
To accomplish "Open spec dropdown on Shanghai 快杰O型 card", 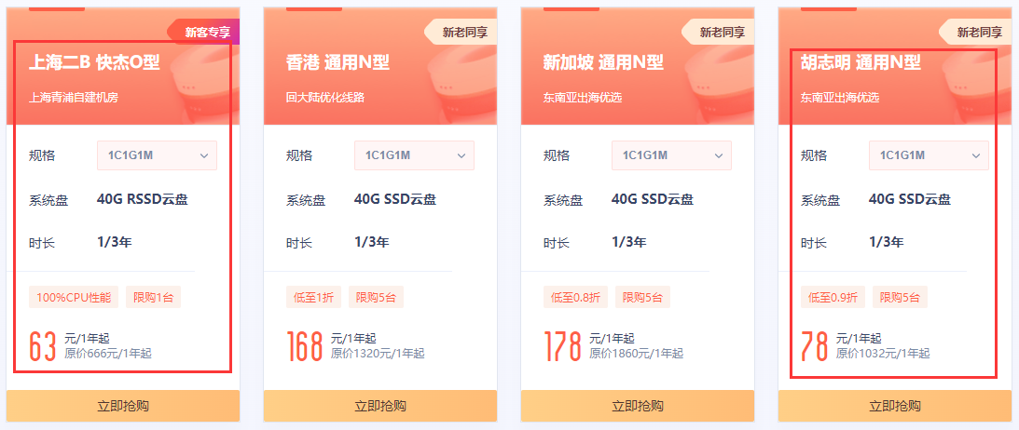I will point(157,155).
